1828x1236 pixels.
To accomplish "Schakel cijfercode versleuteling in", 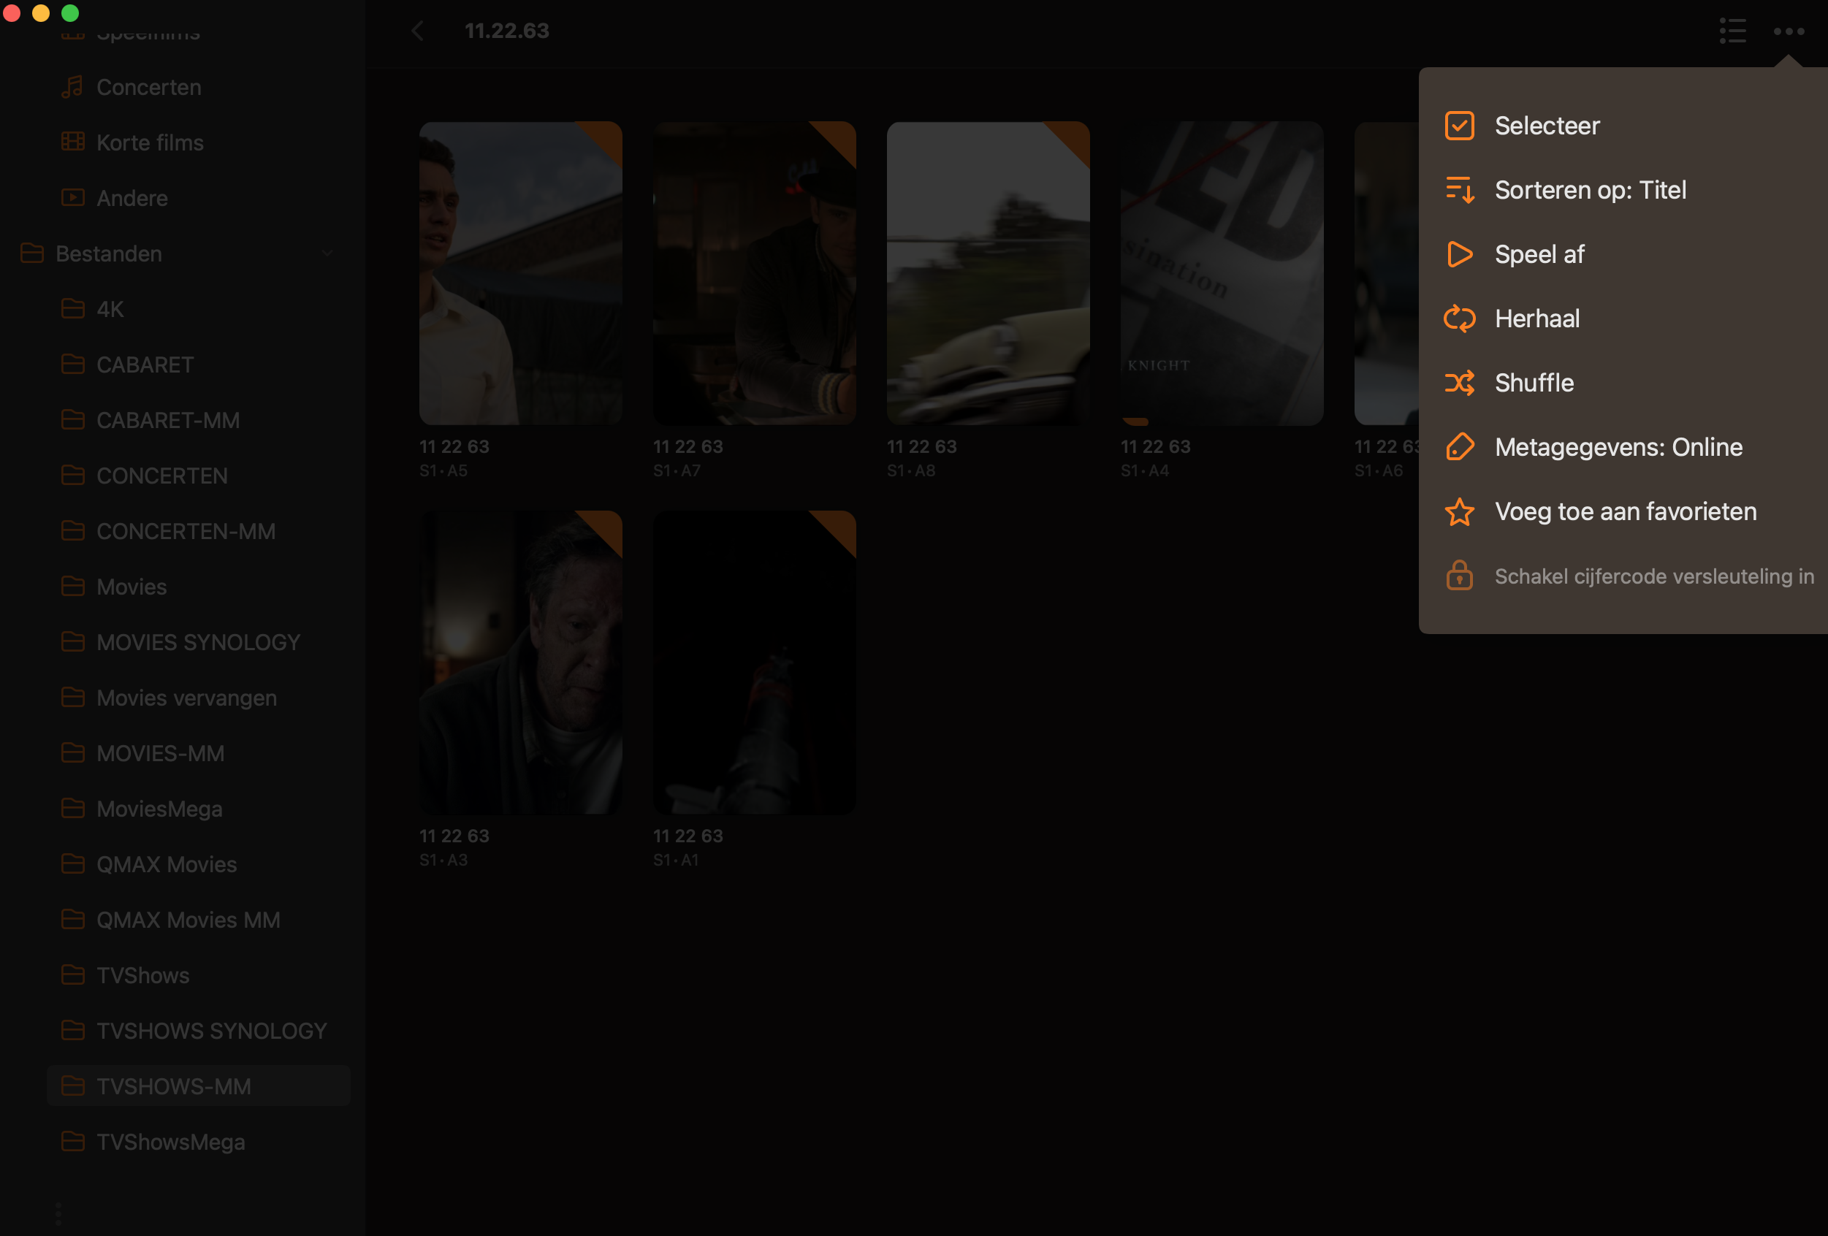I will pyautogui.click(x=1653, y=576).
